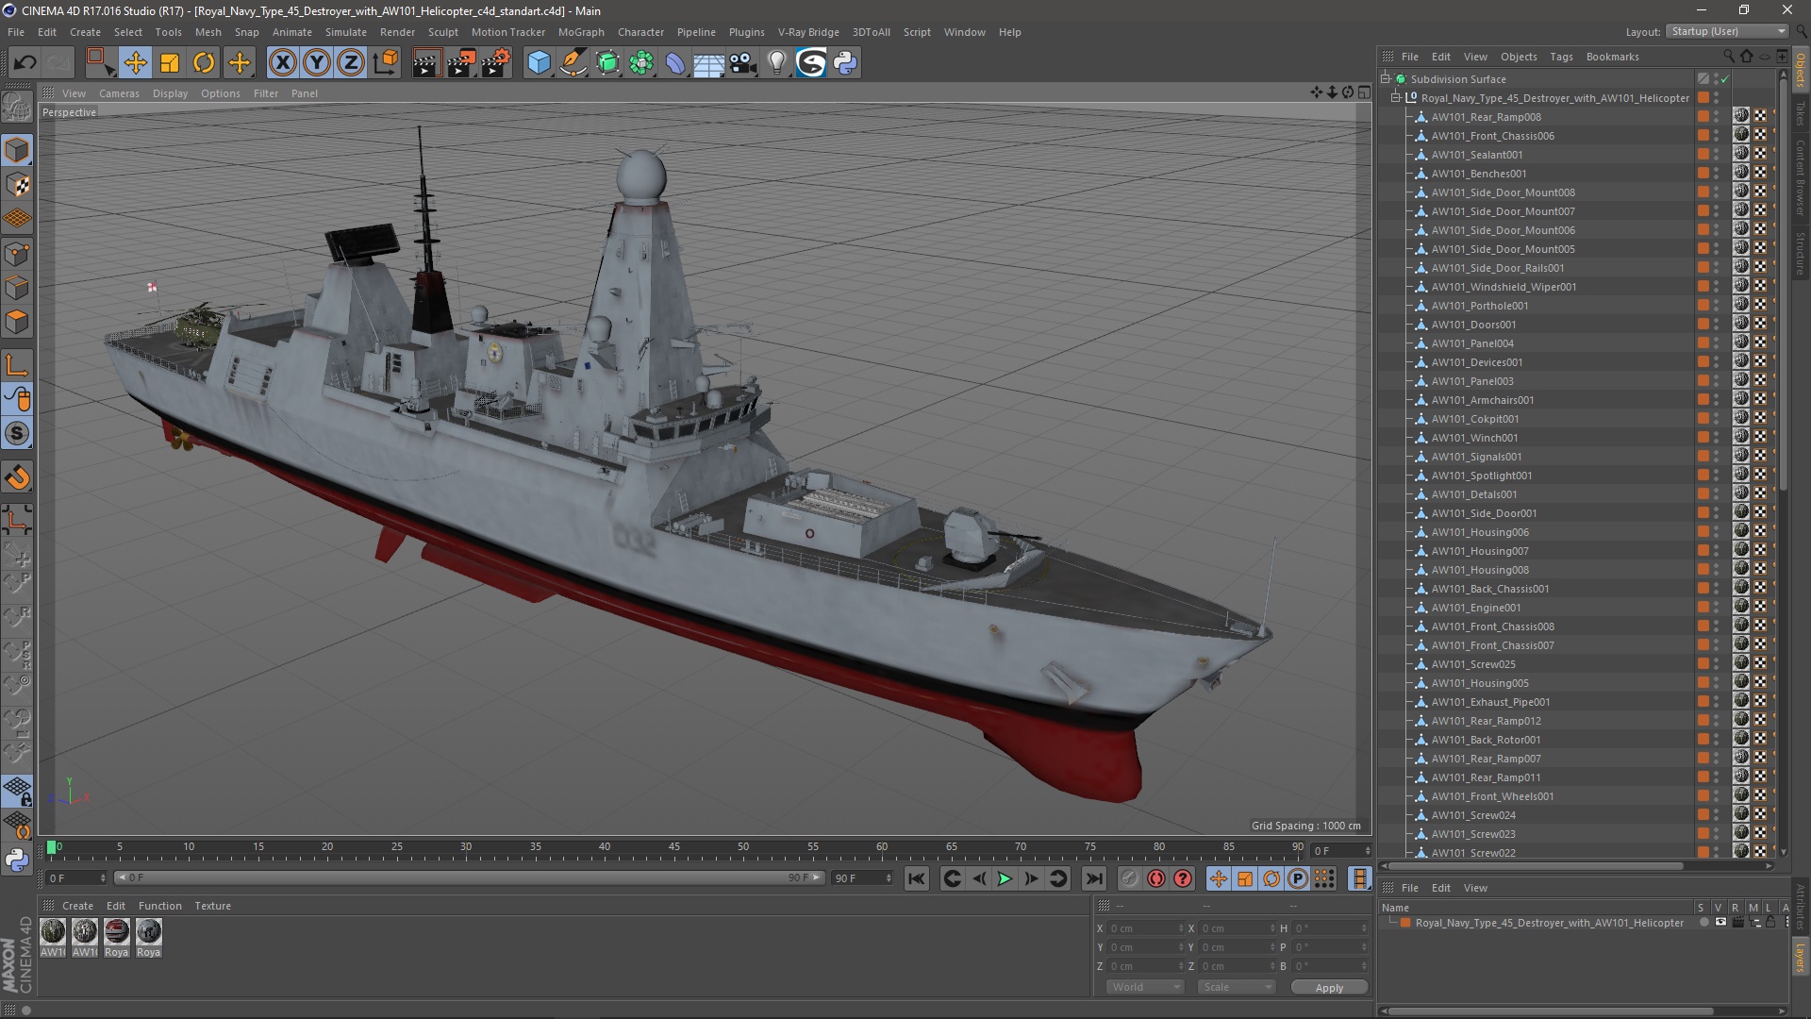This screenshot has width=1811, height=1019.
Task: Open the V-Ray Bridge menu
Action: pyautogui.click(x=808, y=32)
